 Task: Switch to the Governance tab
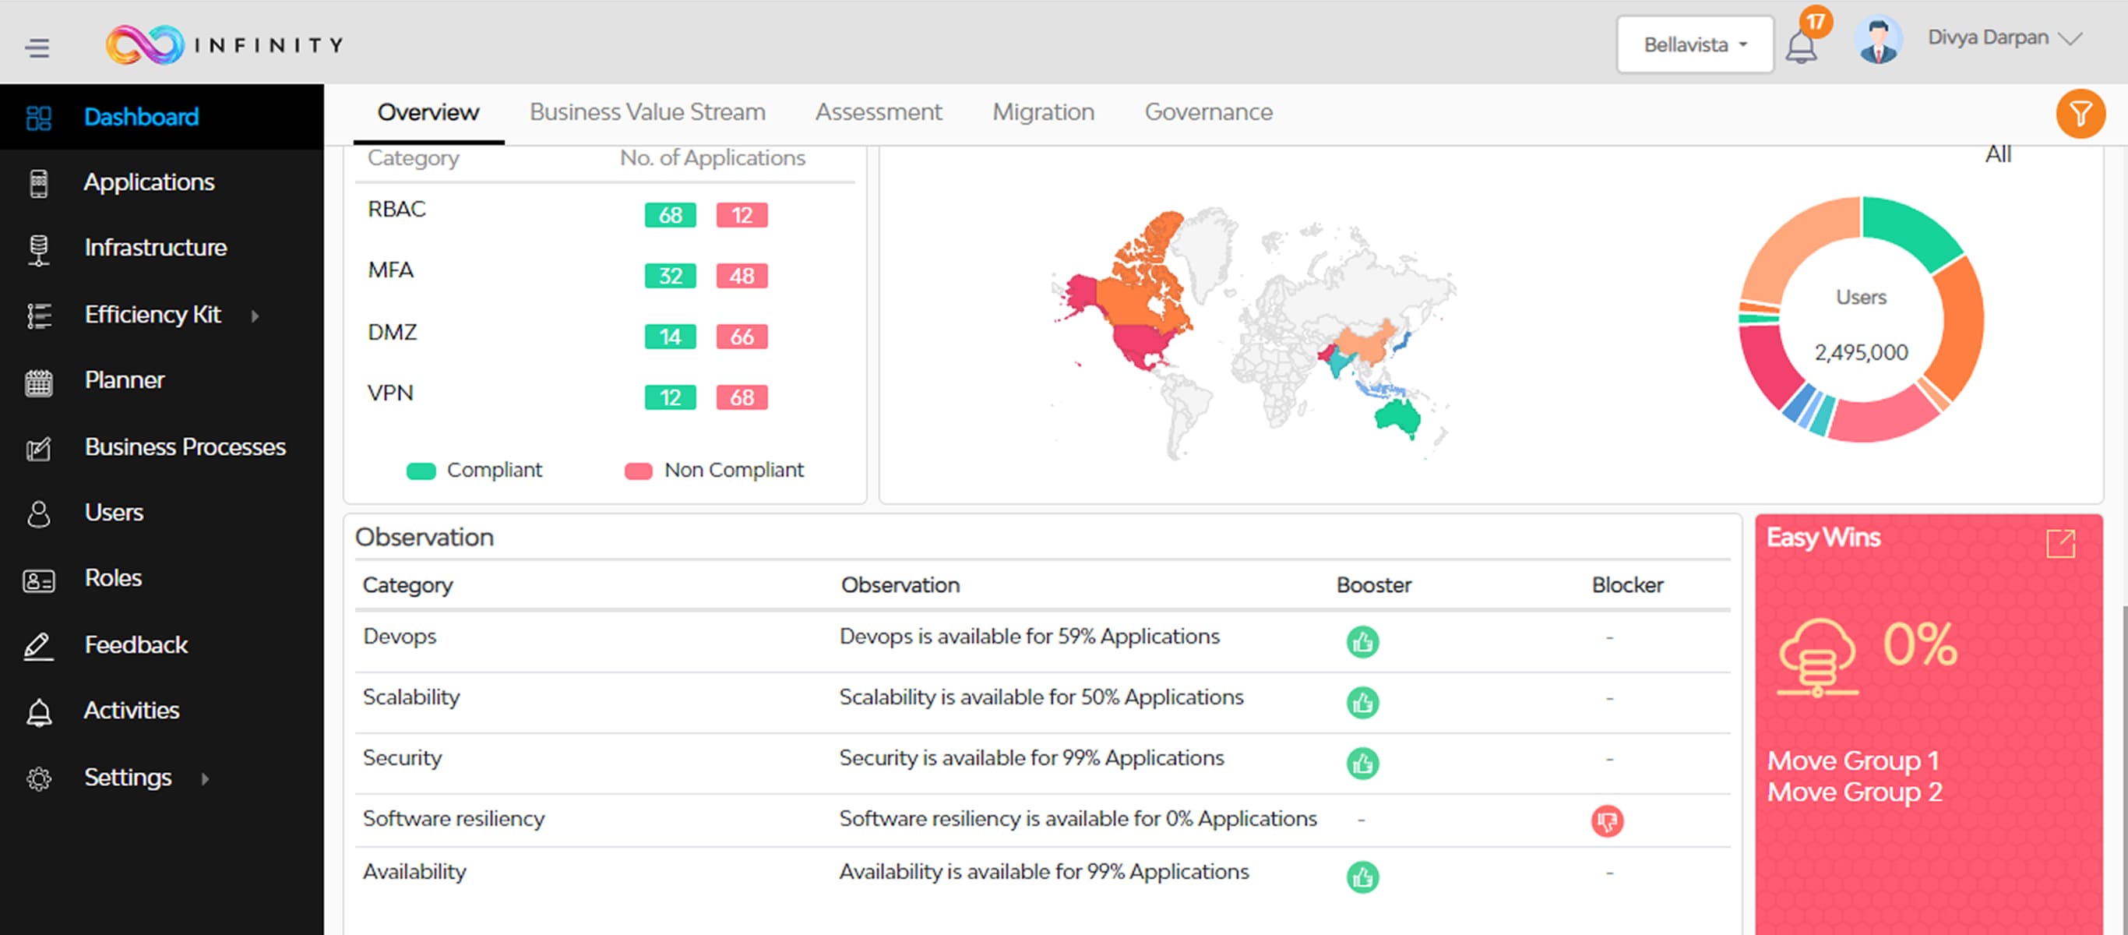tap(1208, 112)
